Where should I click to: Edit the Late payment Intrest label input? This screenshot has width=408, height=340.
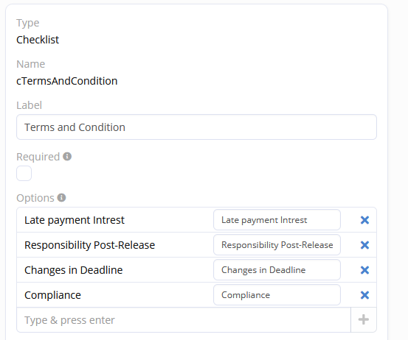pos(277,220)
